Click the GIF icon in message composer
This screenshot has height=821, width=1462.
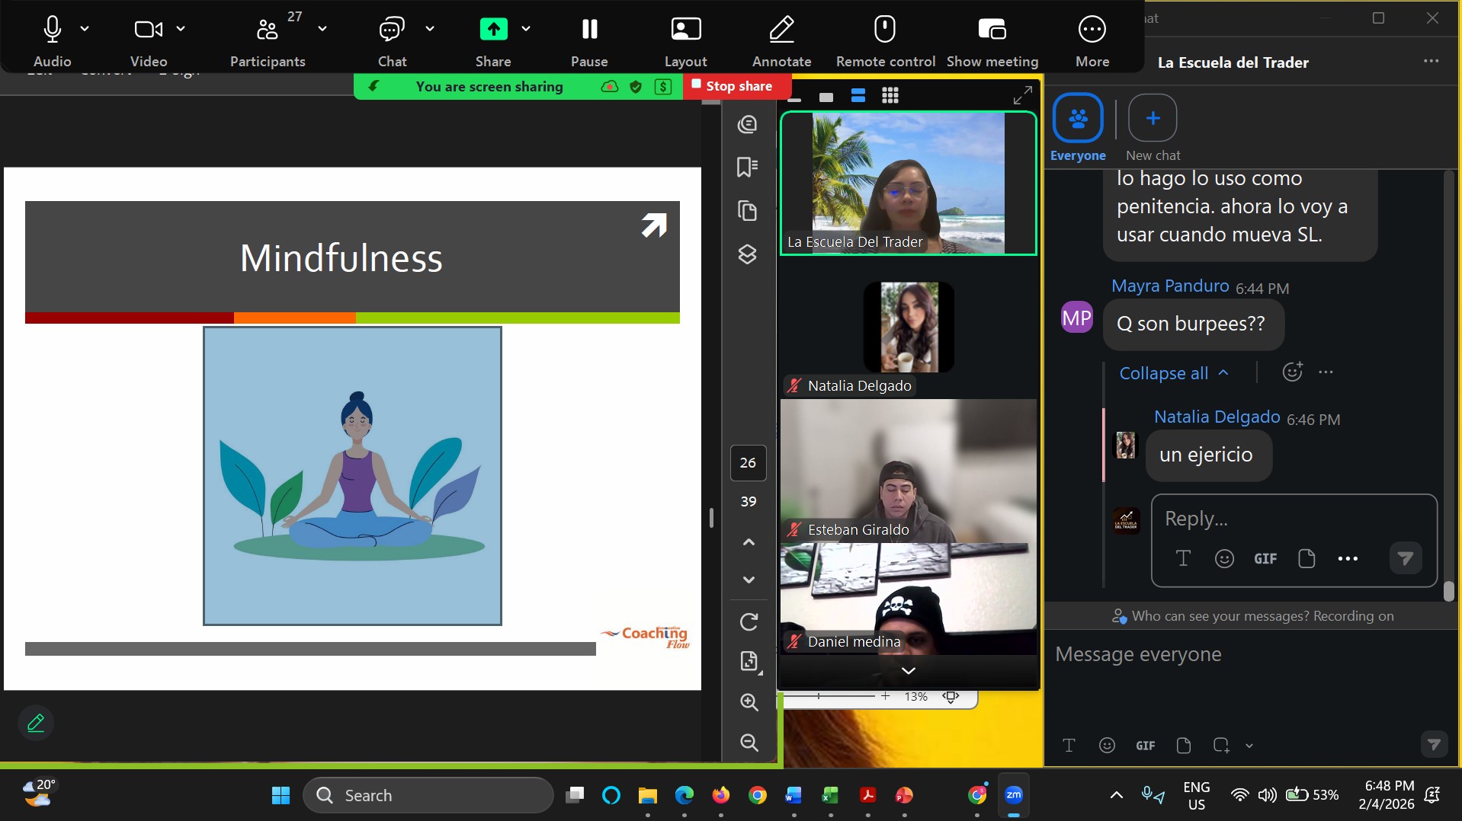(x=1145, y=746)
